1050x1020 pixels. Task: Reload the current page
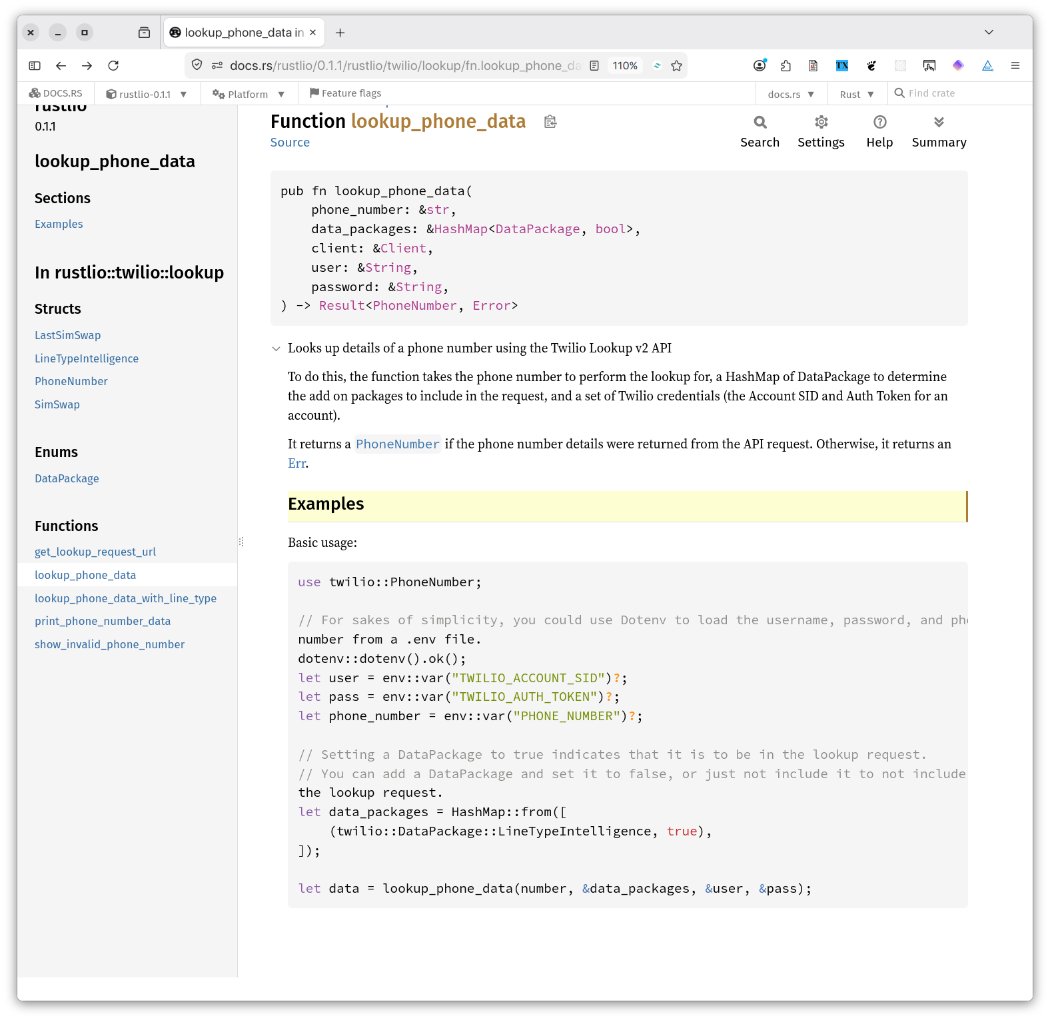[x=113, y=66]
